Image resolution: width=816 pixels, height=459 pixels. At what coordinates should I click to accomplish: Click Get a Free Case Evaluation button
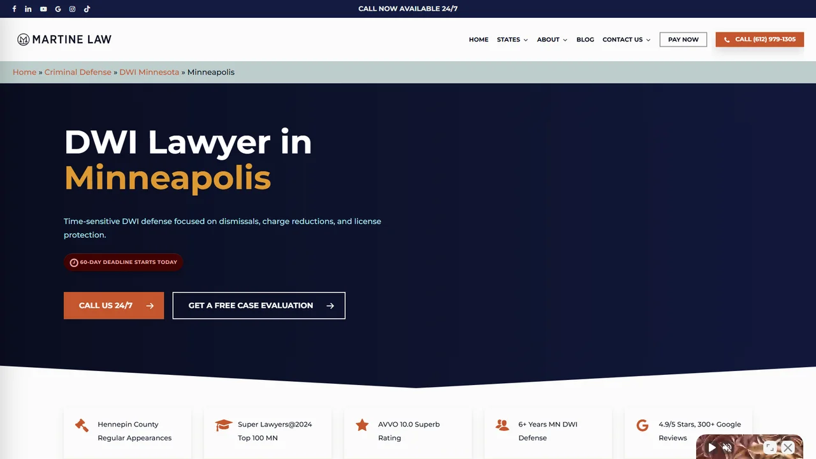point(259,305)
